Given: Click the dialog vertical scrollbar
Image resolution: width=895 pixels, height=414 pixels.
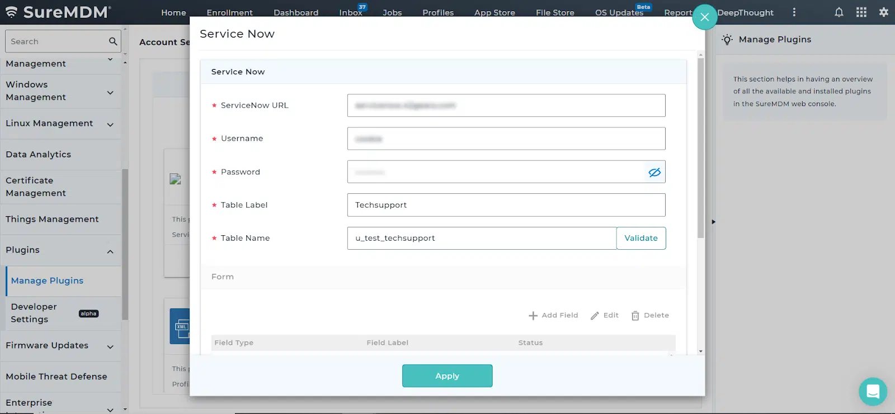Looking at the screenshot, I should [701, 148].
